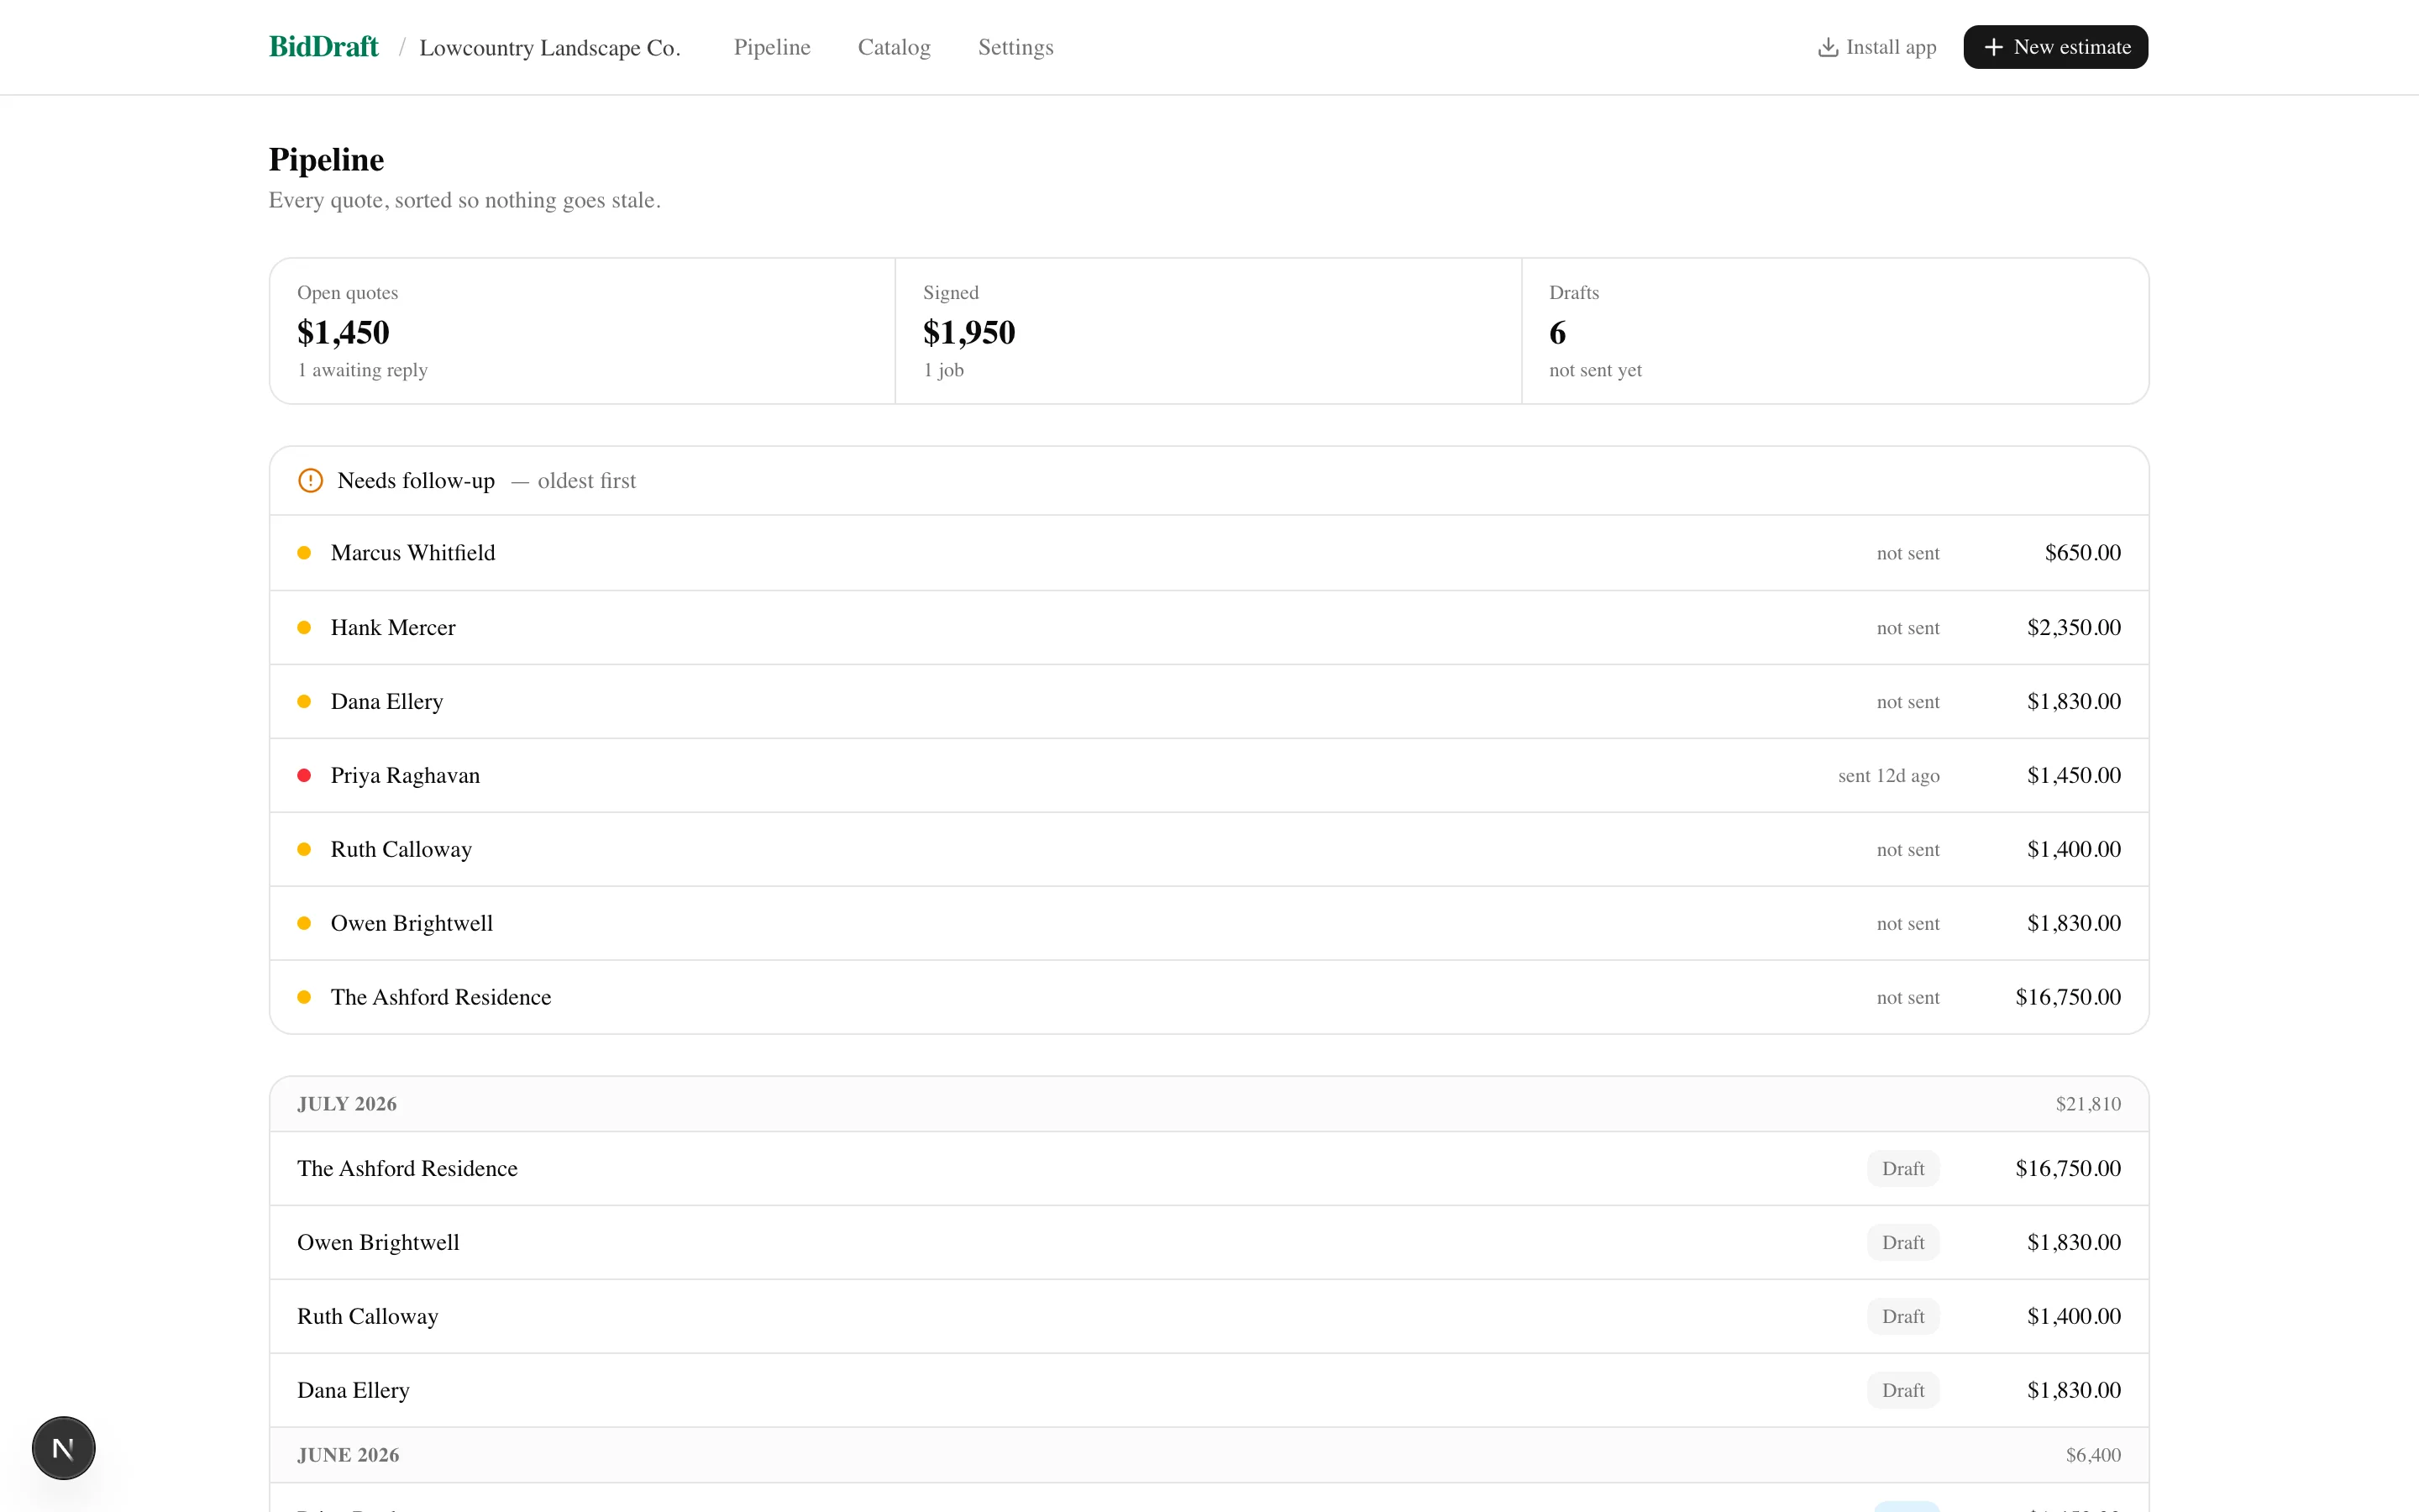This screenshot has height=1512, width=2419.
Task: Open Dana Ellery in Needs follow-up
Action: click(x=1209, y=702)
